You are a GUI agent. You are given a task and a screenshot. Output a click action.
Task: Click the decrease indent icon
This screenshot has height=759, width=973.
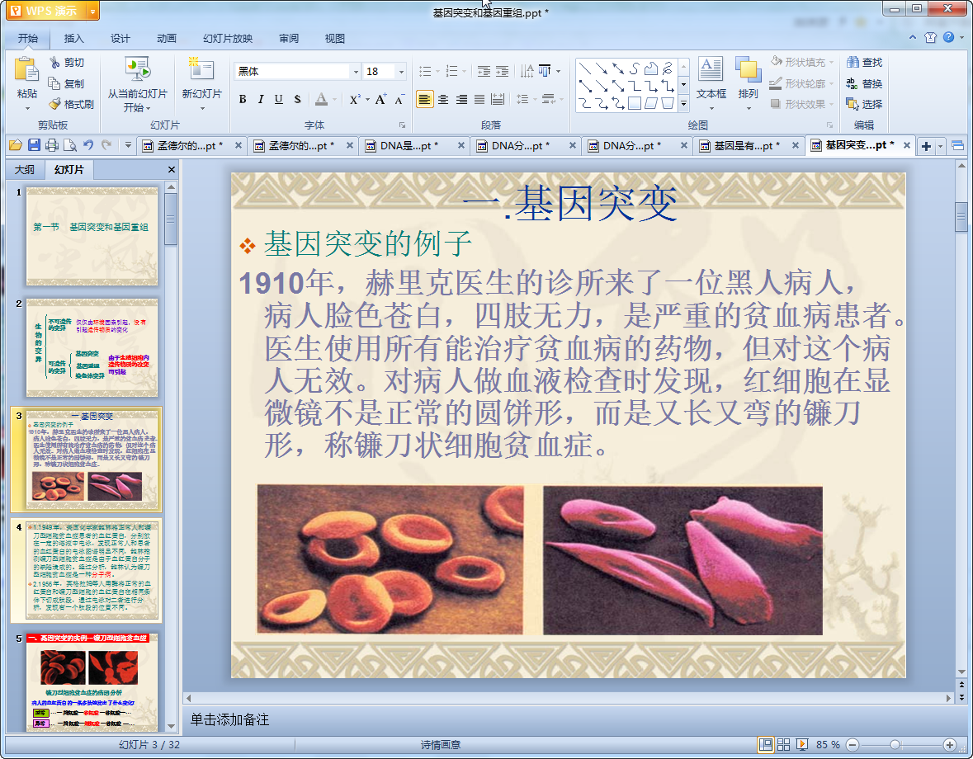[x=484, y=71]
